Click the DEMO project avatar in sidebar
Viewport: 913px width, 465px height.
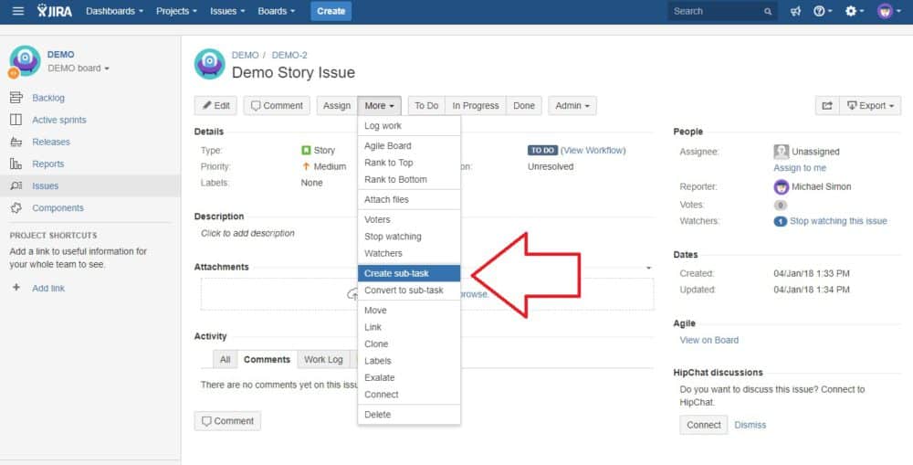[25, 61]
